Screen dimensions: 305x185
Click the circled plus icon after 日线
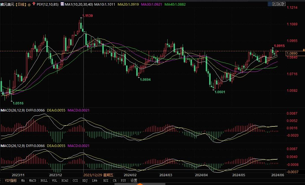pyautogui.click(x=29, y=5)
